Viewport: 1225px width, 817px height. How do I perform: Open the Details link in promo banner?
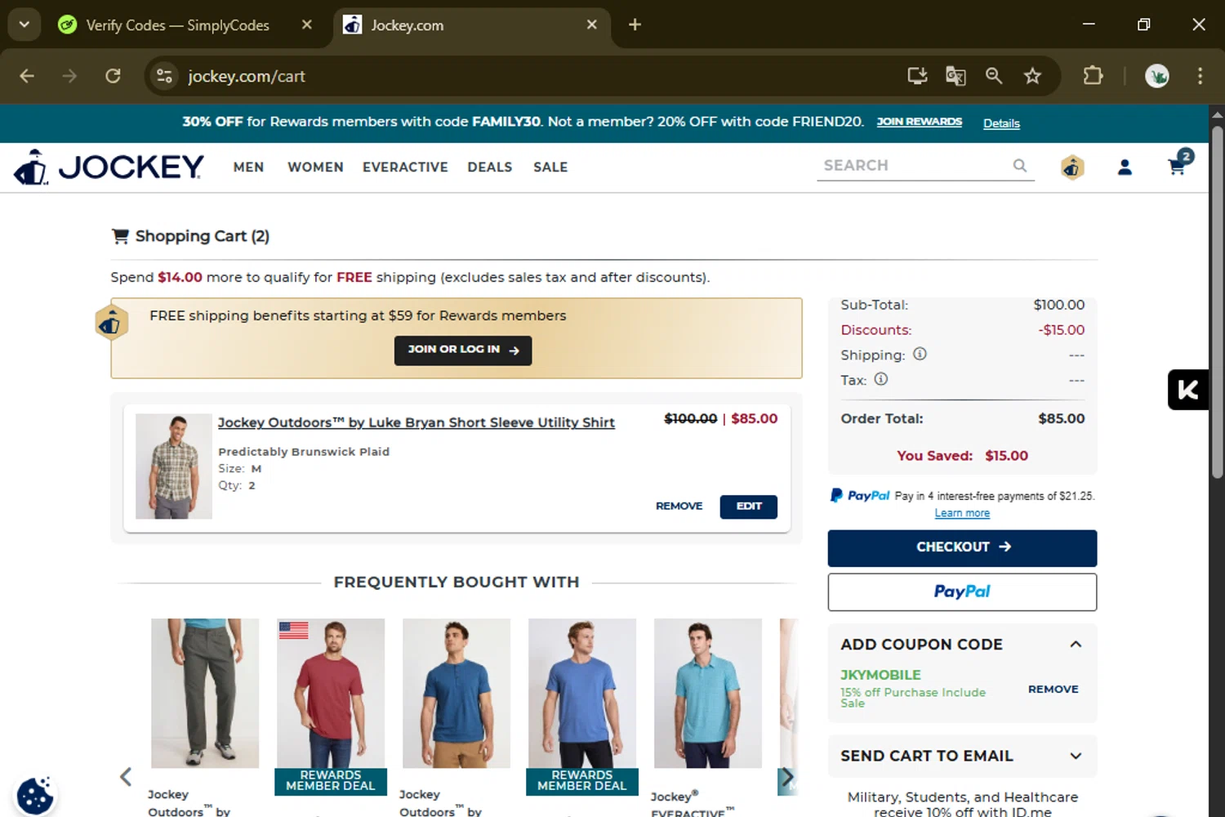(1001, 123)
